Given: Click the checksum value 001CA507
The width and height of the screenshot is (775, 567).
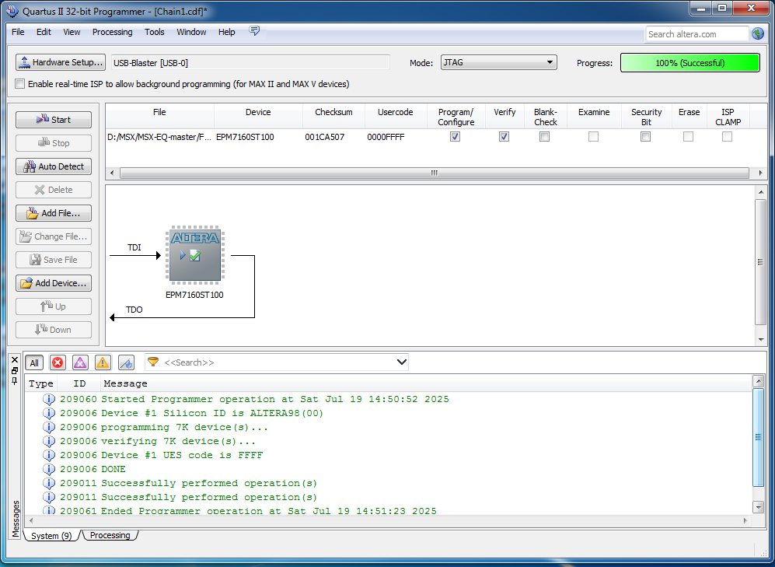Looking at the screenshot, I should pyautogui.click(x=325, y=137).
